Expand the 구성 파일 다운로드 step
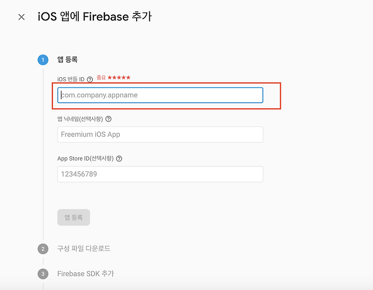Screen dimensions: 373x290 (x=83, y=249)
